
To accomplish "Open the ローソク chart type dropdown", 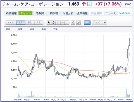I will (100, 23).
